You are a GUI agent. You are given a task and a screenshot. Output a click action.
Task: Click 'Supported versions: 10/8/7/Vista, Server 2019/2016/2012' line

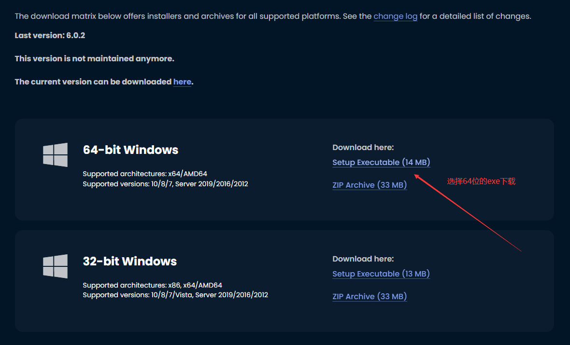[175, 295]
